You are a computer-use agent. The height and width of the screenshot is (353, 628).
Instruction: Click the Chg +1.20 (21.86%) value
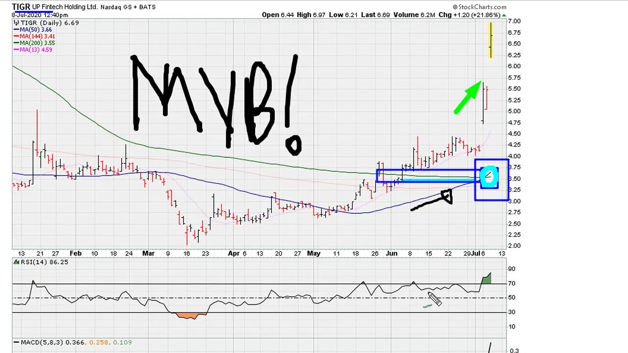tap(469, 15)
